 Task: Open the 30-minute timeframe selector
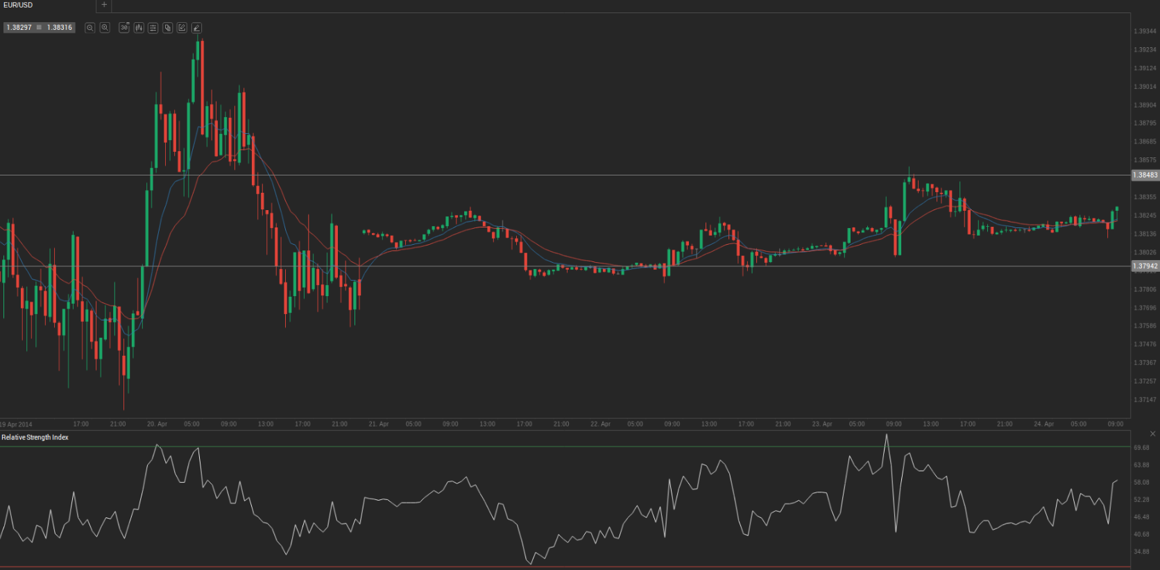(x=124, y=28)
